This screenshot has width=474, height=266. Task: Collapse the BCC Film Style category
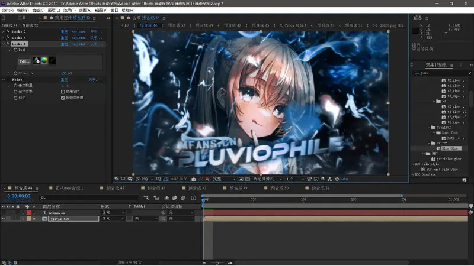413,164
